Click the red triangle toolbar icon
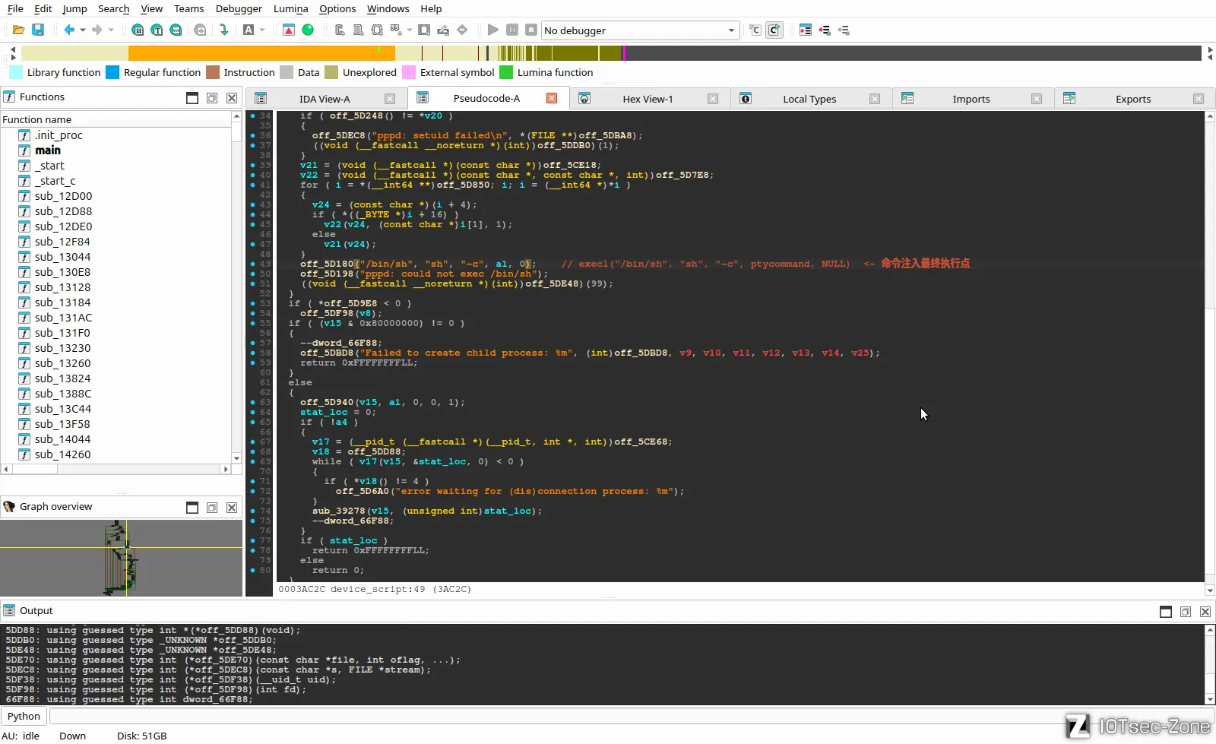1216x744 pixels. coord(289,30)
